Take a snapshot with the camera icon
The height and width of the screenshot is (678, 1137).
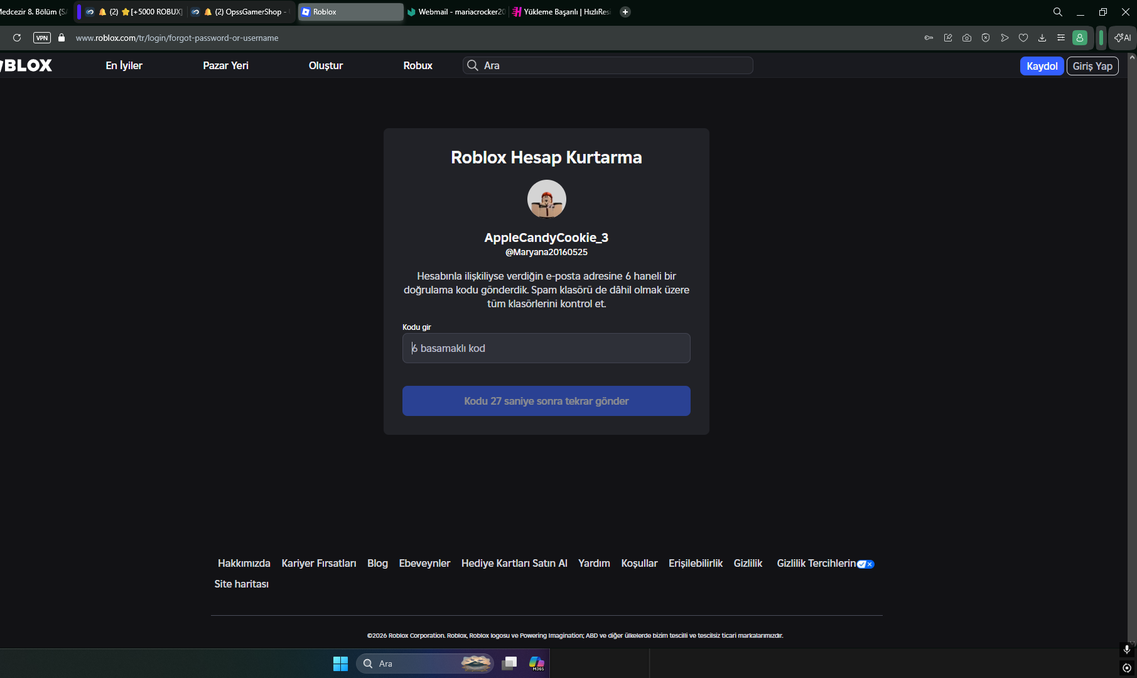point(967,38)
